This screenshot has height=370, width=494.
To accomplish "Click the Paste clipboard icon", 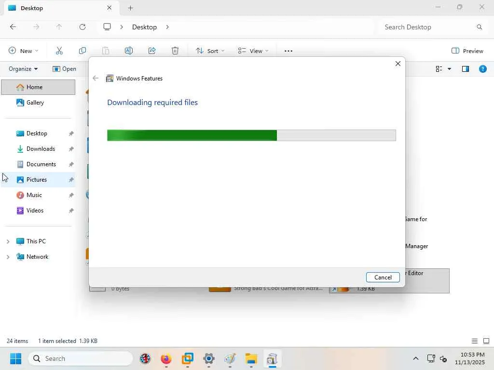I will 106,51.
